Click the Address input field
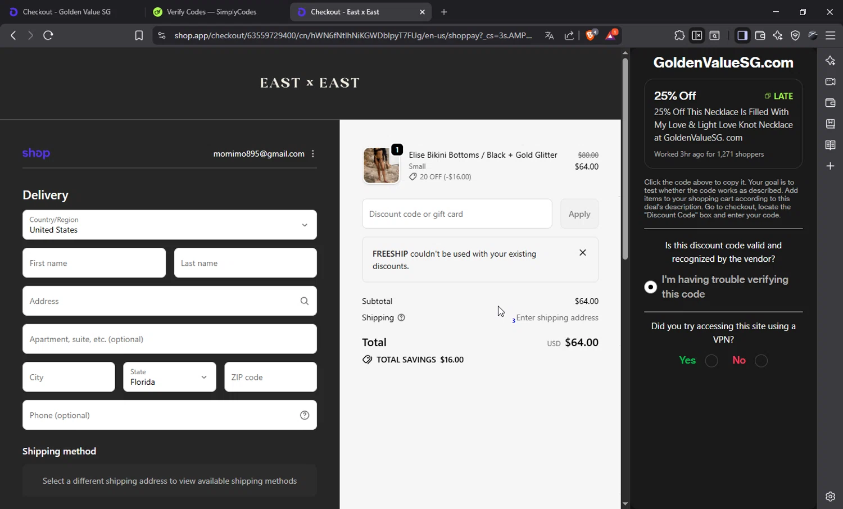843x509 pixels. click(x=170, y=301)
